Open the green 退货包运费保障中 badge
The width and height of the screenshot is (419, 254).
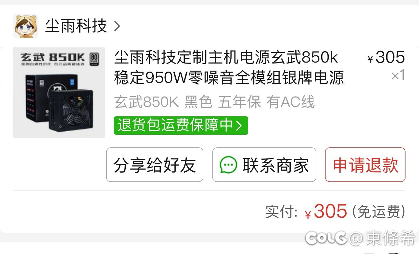coord(181,126)
